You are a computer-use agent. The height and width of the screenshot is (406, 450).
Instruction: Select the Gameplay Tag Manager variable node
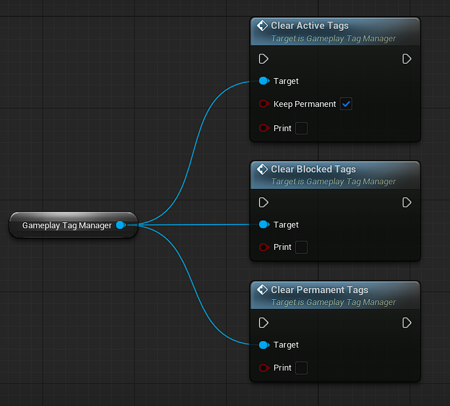[67, 225]
